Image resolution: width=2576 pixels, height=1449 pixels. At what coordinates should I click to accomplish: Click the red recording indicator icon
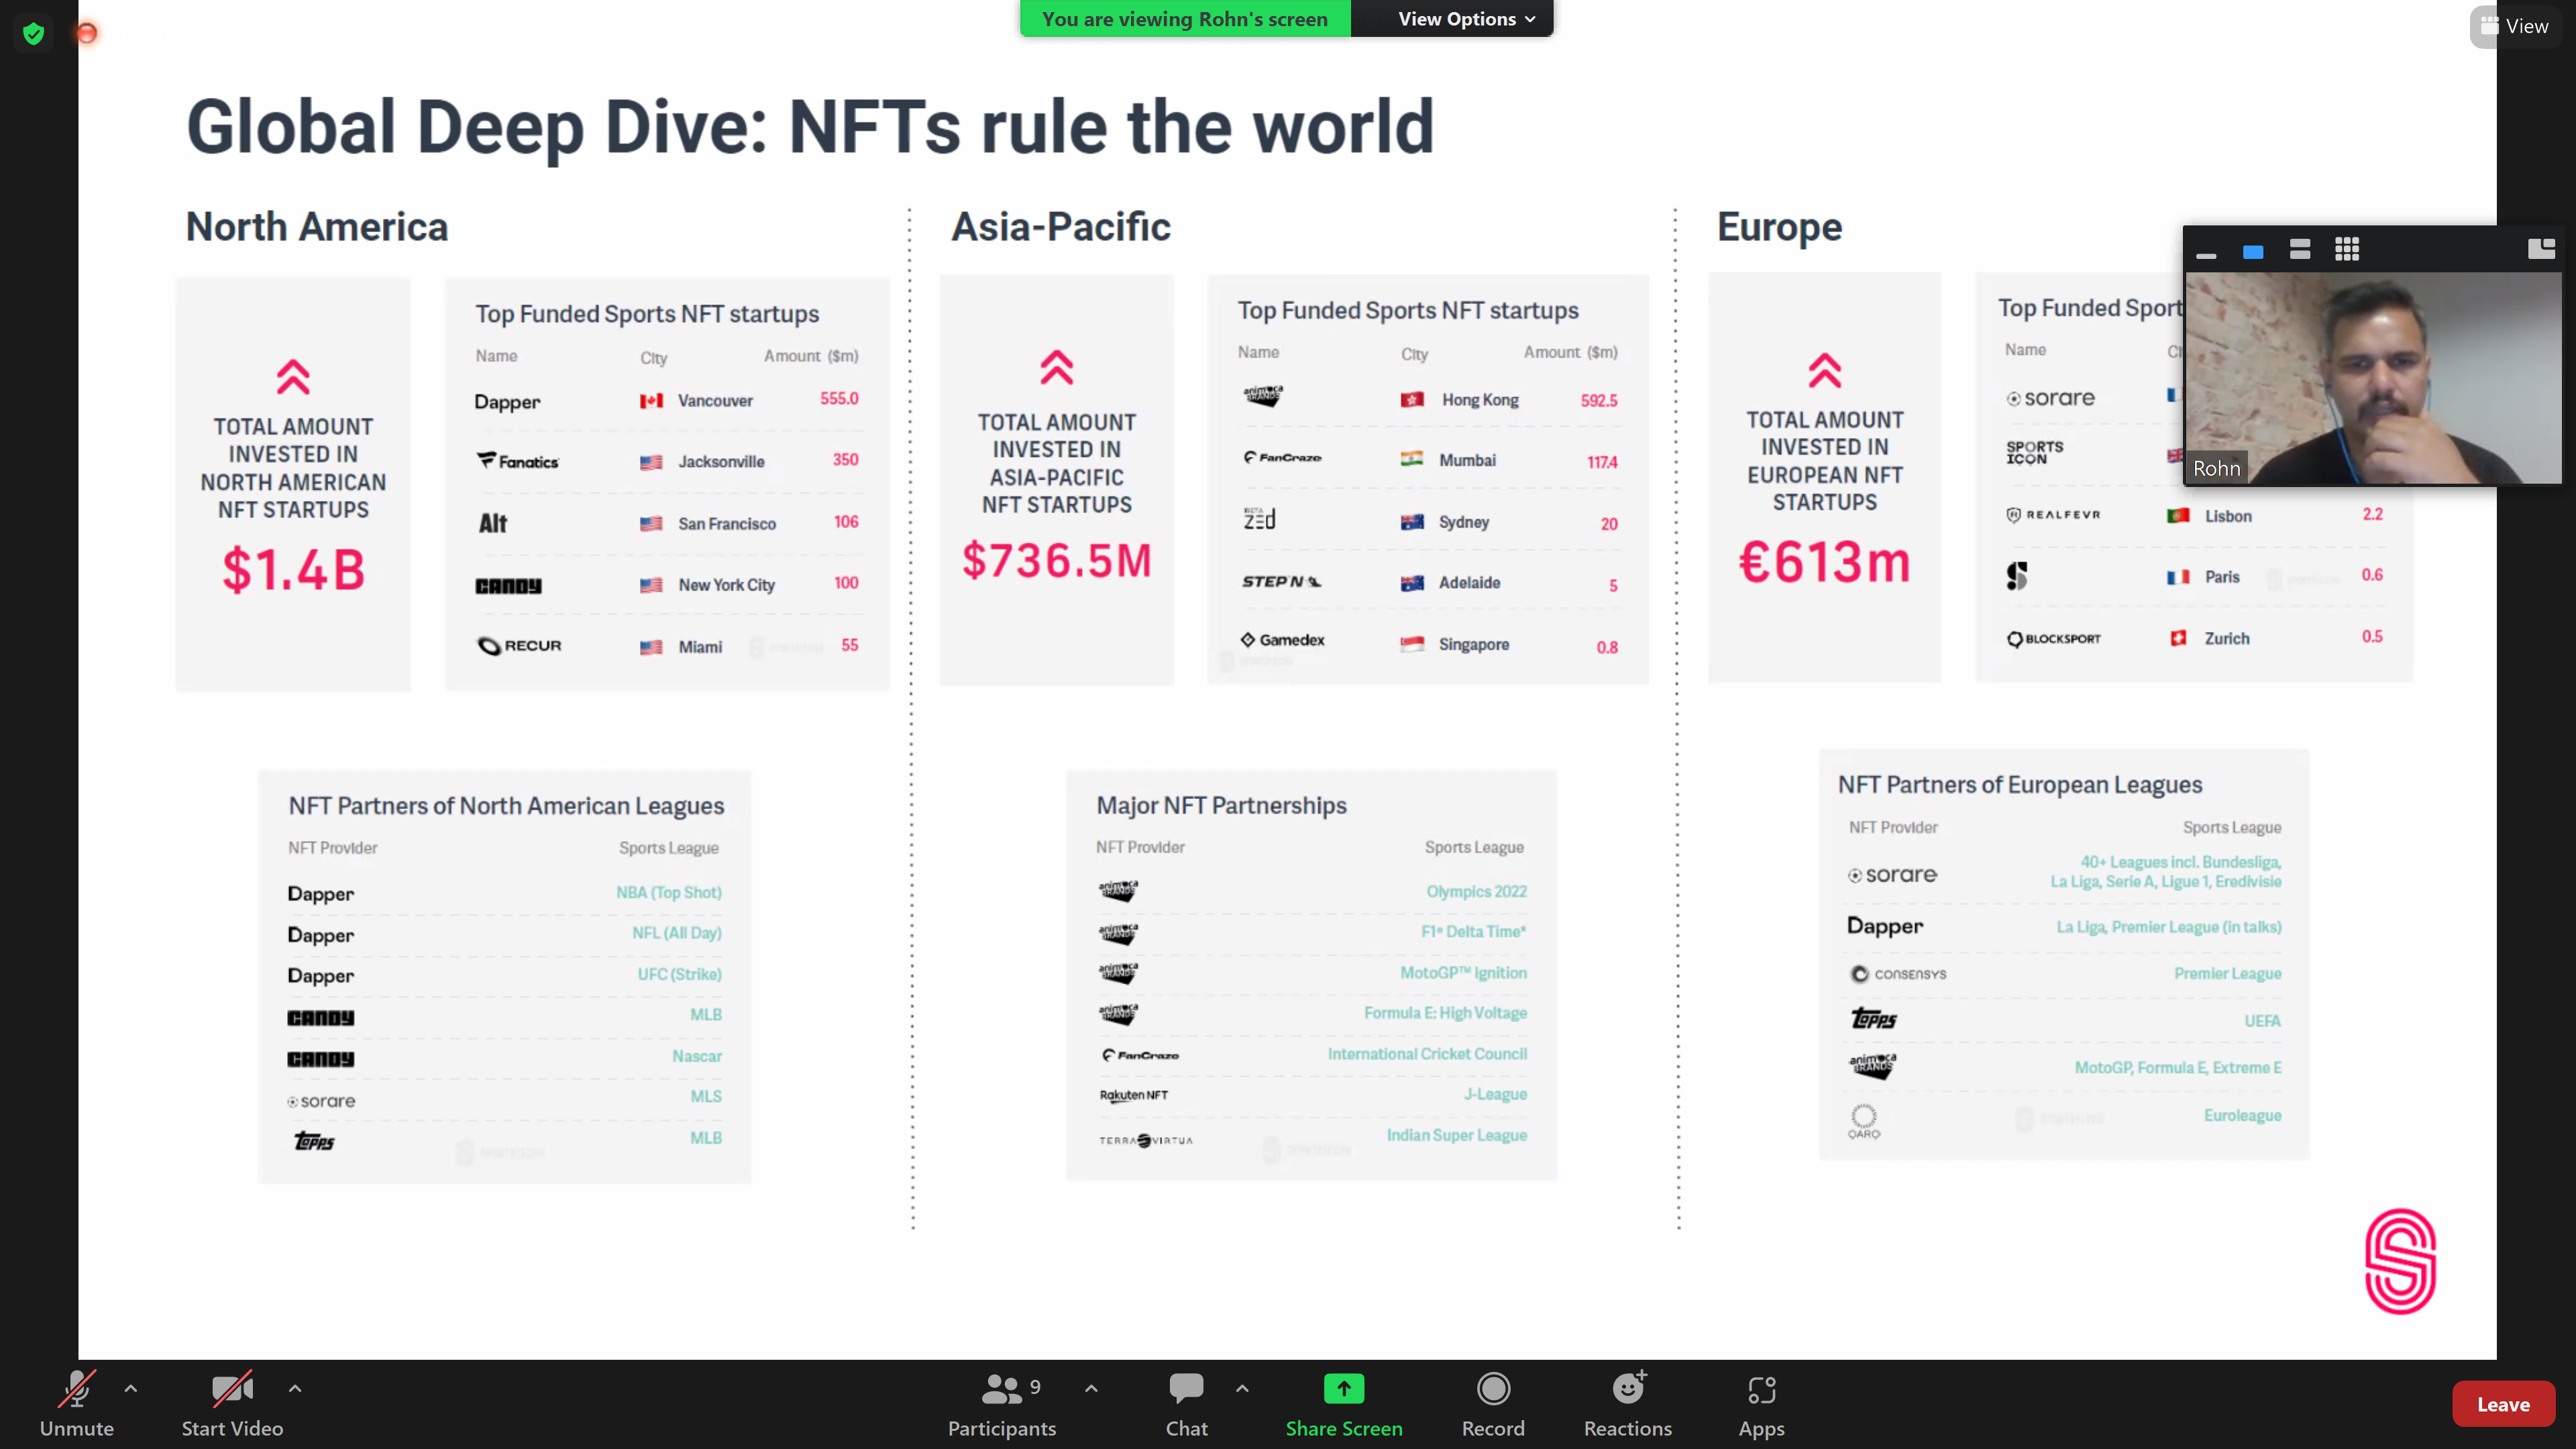pos(87,34)
